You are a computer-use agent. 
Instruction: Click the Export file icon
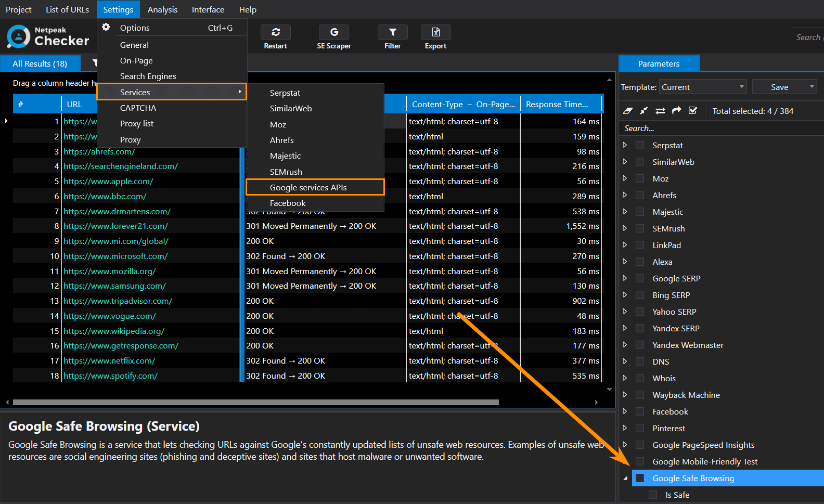[x=436, y=32]
